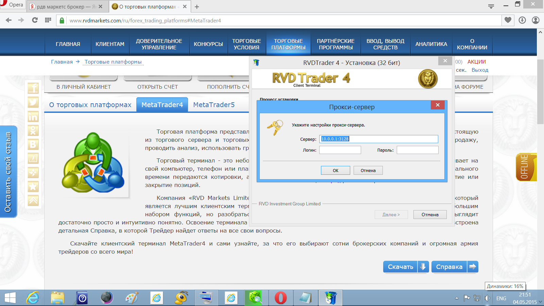Switch to the MetaTrader5 tab
Image resolution: width=544 pixels, height=306 pixels.
click(214, 105)
